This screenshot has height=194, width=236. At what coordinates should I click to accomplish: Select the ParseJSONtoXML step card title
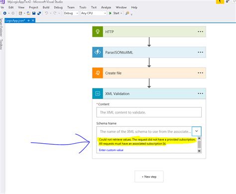[x=119, y=52]
